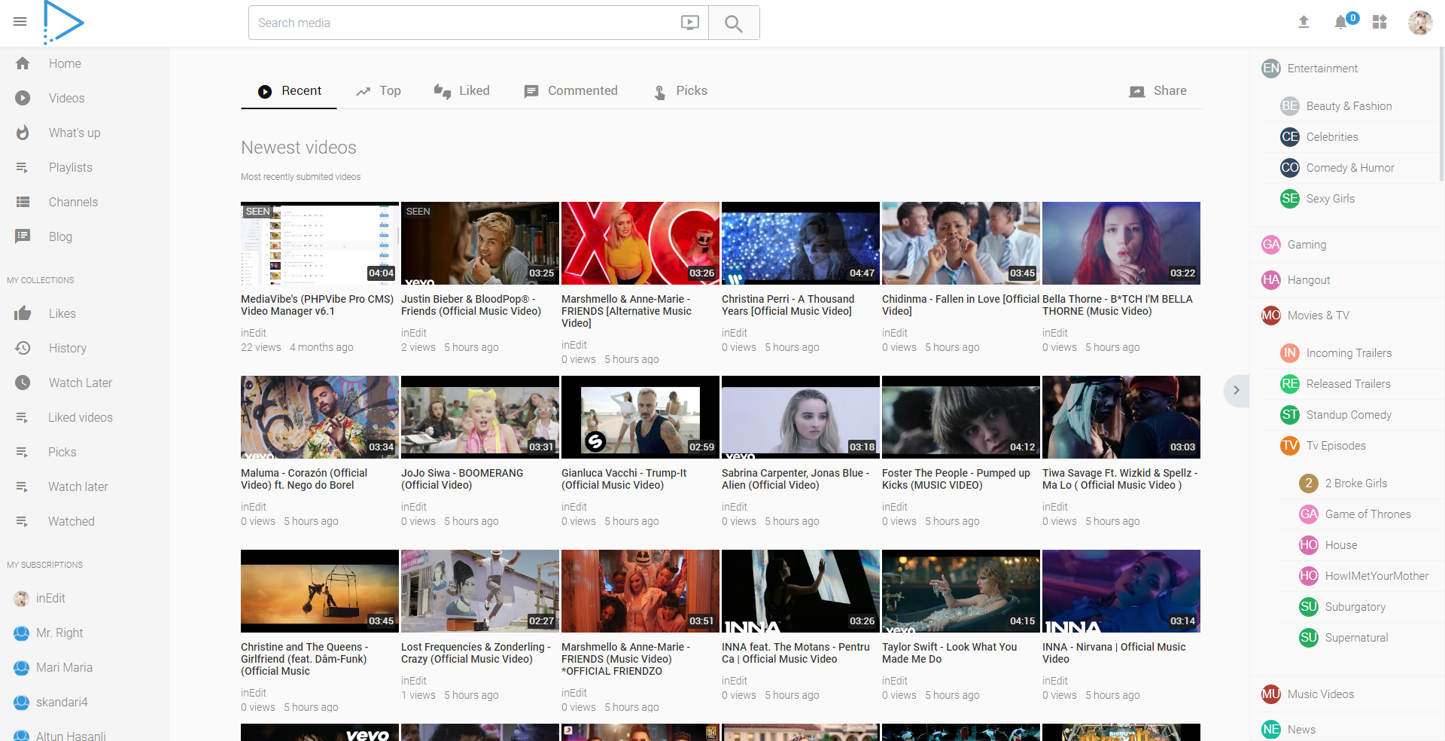Open the Mr. Right subscription channel

click(60, 633)
